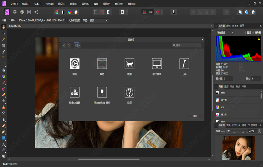The width and height of the screenshot is (263, 167).
Task: Toggle the Quick Mask toolbar button
Action: [x=122, y=12]
